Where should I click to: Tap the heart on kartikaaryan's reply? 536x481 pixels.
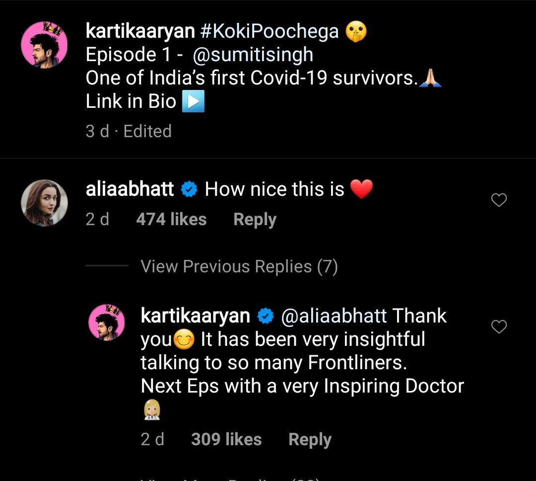point(499,326)
